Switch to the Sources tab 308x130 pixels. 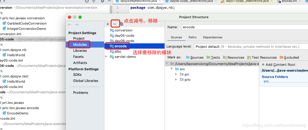tap(176, 37)
